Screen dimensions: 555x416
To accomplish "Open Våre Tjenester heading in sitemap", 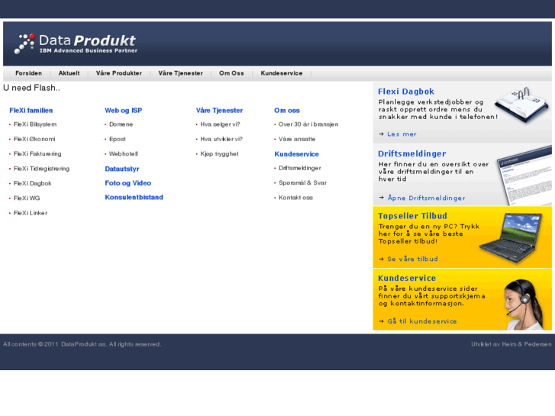I will [219, 111].
